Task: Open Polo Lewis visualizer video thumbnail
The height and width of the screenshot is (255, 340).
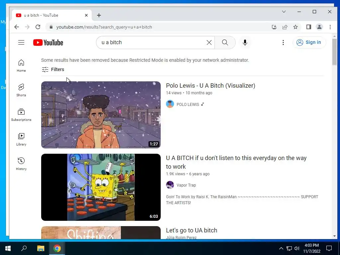Action: 101,115
